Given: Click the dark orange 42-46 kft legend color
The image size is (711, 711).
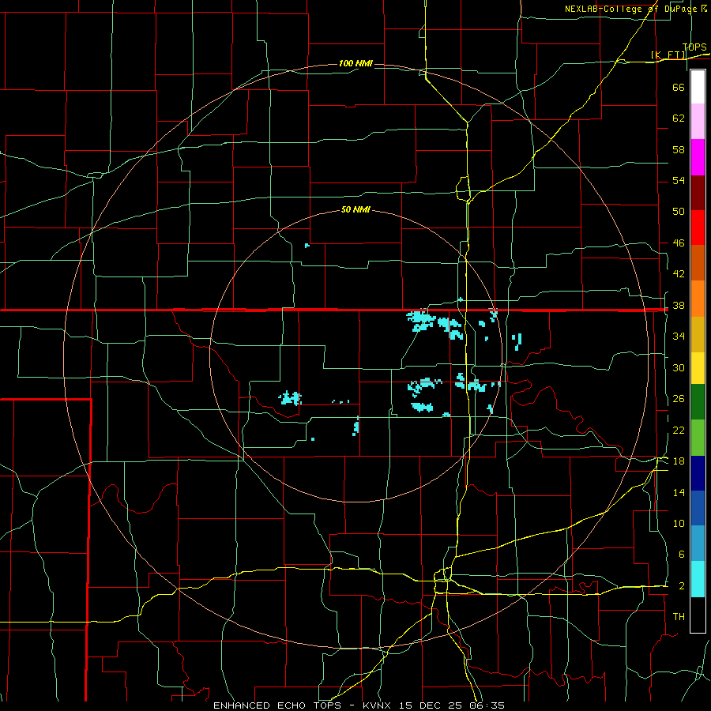Looking at the screenshot, I should [698, 263].
